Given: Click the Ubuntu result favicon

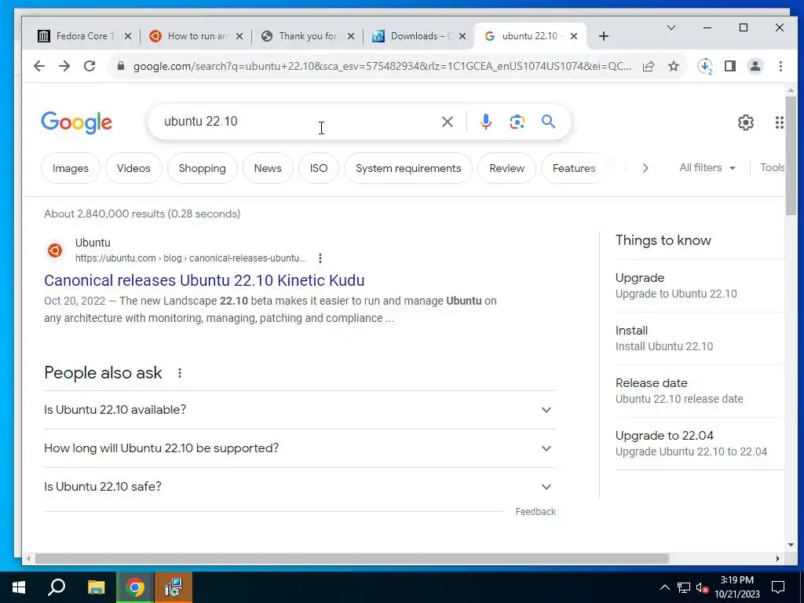Looking at the screenshot, I should [55, 250].
